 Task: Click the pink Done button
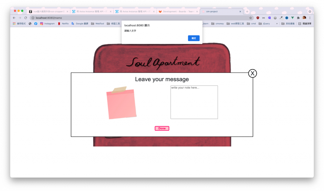point(162,128)
